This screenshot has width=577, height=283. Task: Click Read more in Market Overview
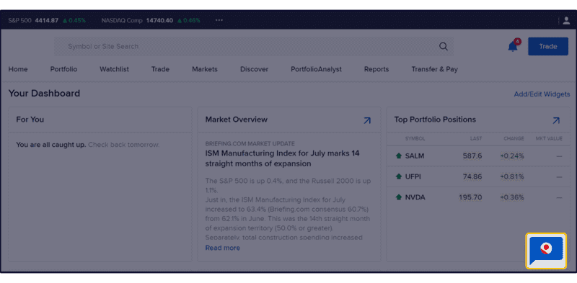(x=223, y=248)
